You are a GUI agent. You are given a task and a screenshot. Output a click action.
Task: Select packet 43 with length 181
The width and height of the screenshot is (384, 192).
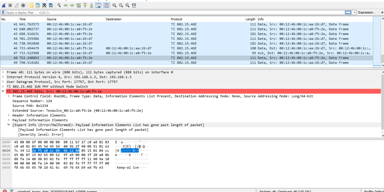tap(186, 34)
